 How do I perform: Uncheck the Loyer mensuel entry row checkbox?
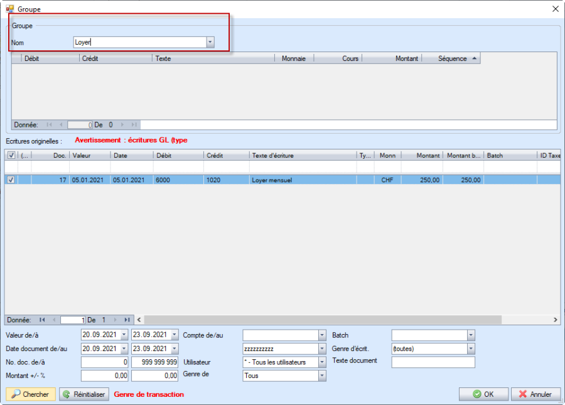[11, 180]
